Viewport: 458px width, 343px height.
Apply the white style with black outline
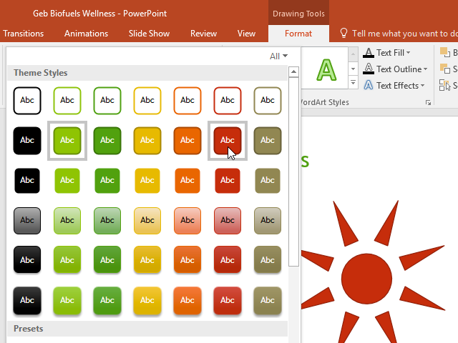pyautogui.click(x=27, y=101)
